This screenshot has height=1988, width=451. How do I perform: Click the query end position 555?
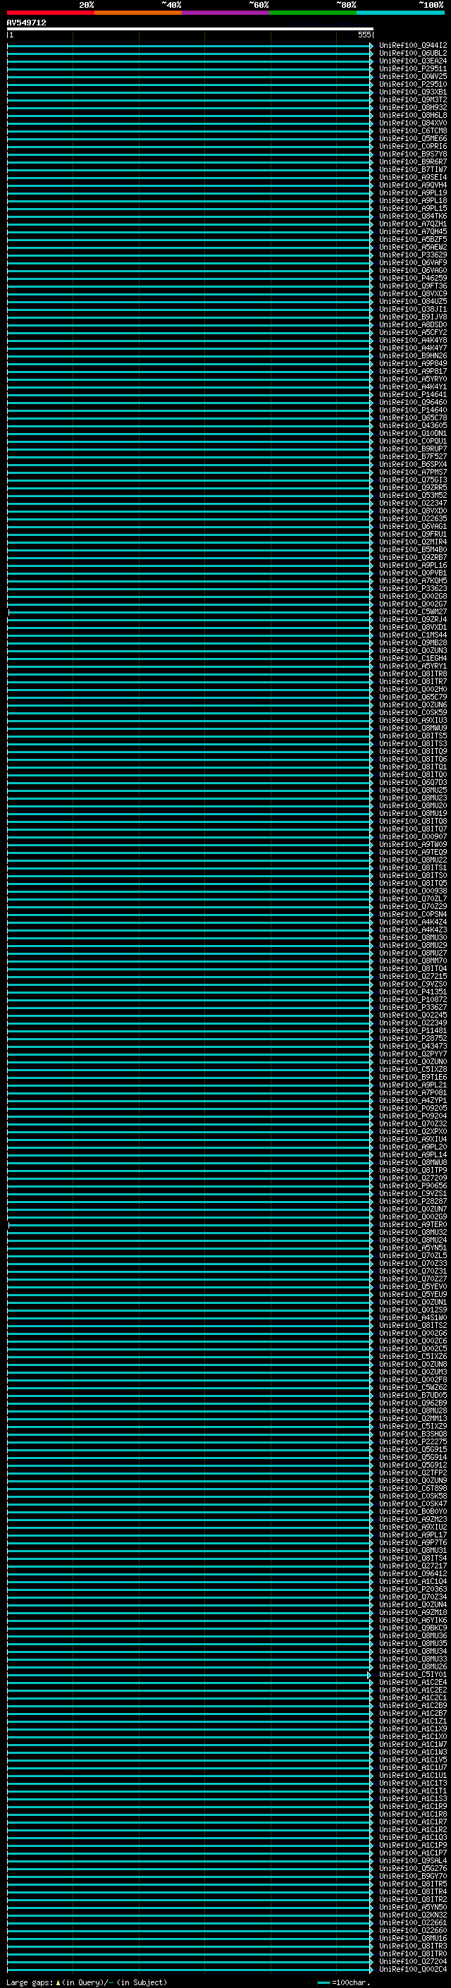pos(364,35)
